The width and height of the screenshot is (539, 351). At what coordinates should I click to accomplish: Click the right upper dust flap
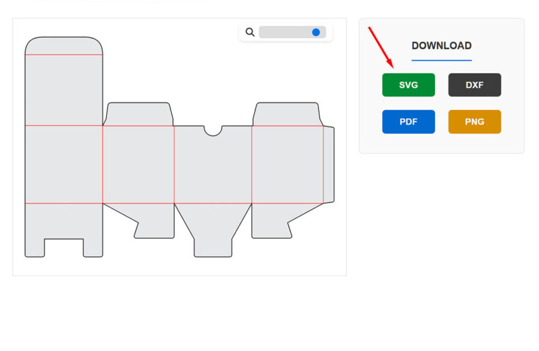tap(287, 114)
